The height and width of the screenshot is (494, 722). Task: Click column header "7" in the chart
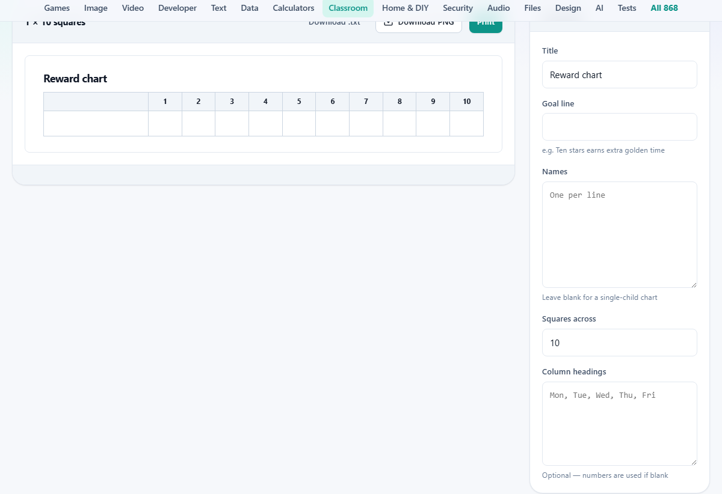(366, 102)
